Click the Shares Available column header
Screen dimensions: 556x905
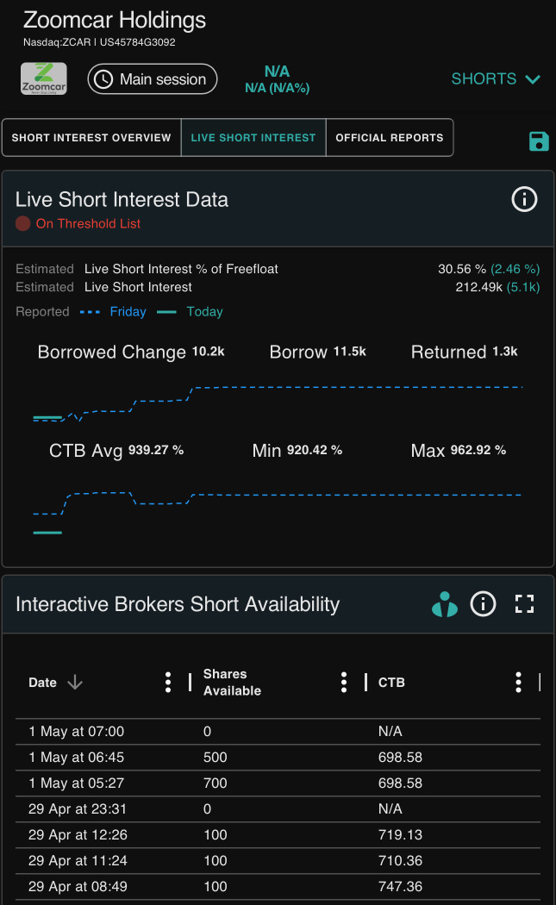tap(232, 683)
